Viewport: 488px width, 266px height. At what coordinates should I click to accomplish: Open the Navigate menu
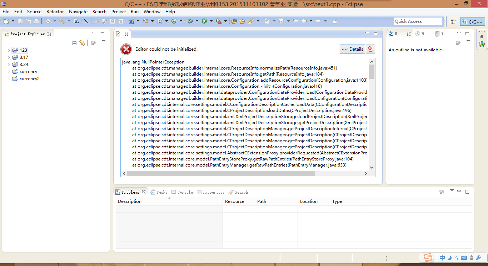click(x=78, y=11)
